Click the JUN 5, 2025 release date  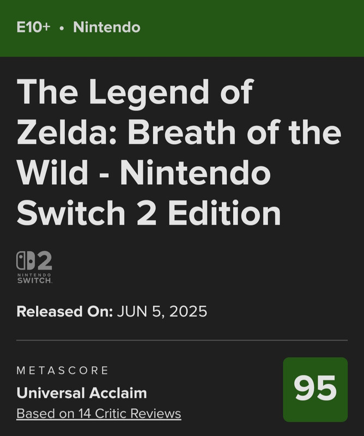pos(162,312)
